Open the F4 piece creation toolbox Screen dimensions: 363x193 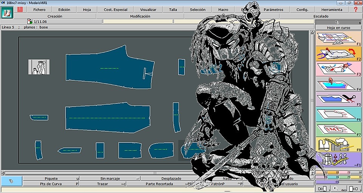(338, 84)
